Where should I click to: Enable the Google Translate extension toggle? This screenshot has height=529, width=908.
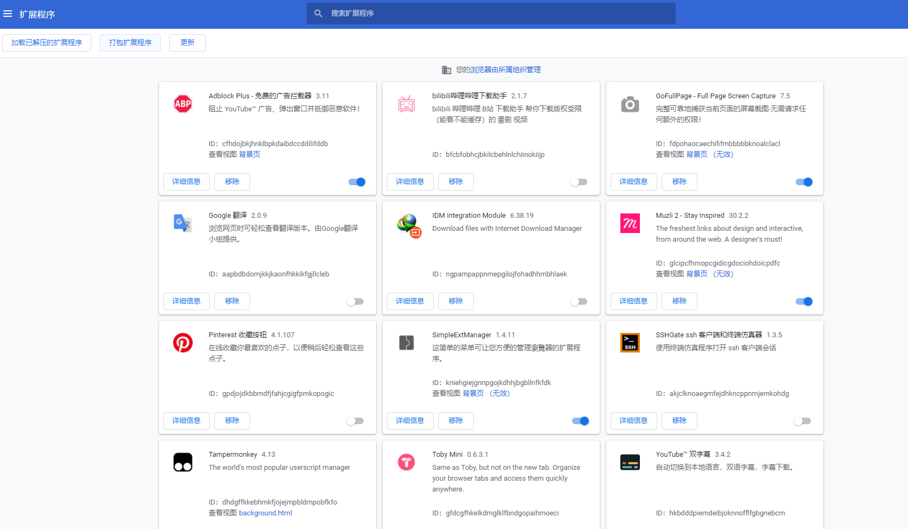pos(355,301)
